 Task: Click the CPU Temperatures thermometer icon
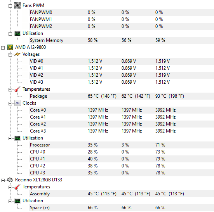[17, 89]
